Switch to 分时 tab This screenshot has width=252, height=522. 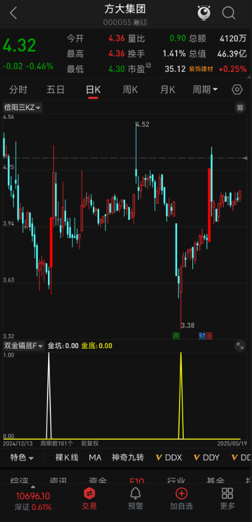coord(19,90)
